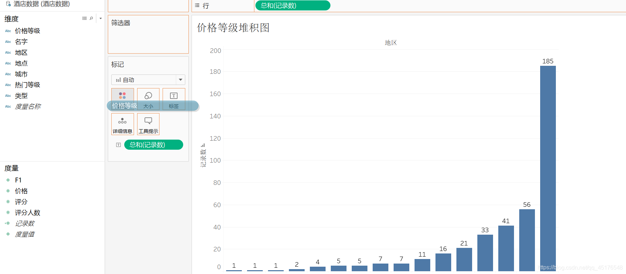The width and height of the screenshot is (626, 274).
Task: Open the dimensions pane dropdown arrow
Action: click(100, 18)
